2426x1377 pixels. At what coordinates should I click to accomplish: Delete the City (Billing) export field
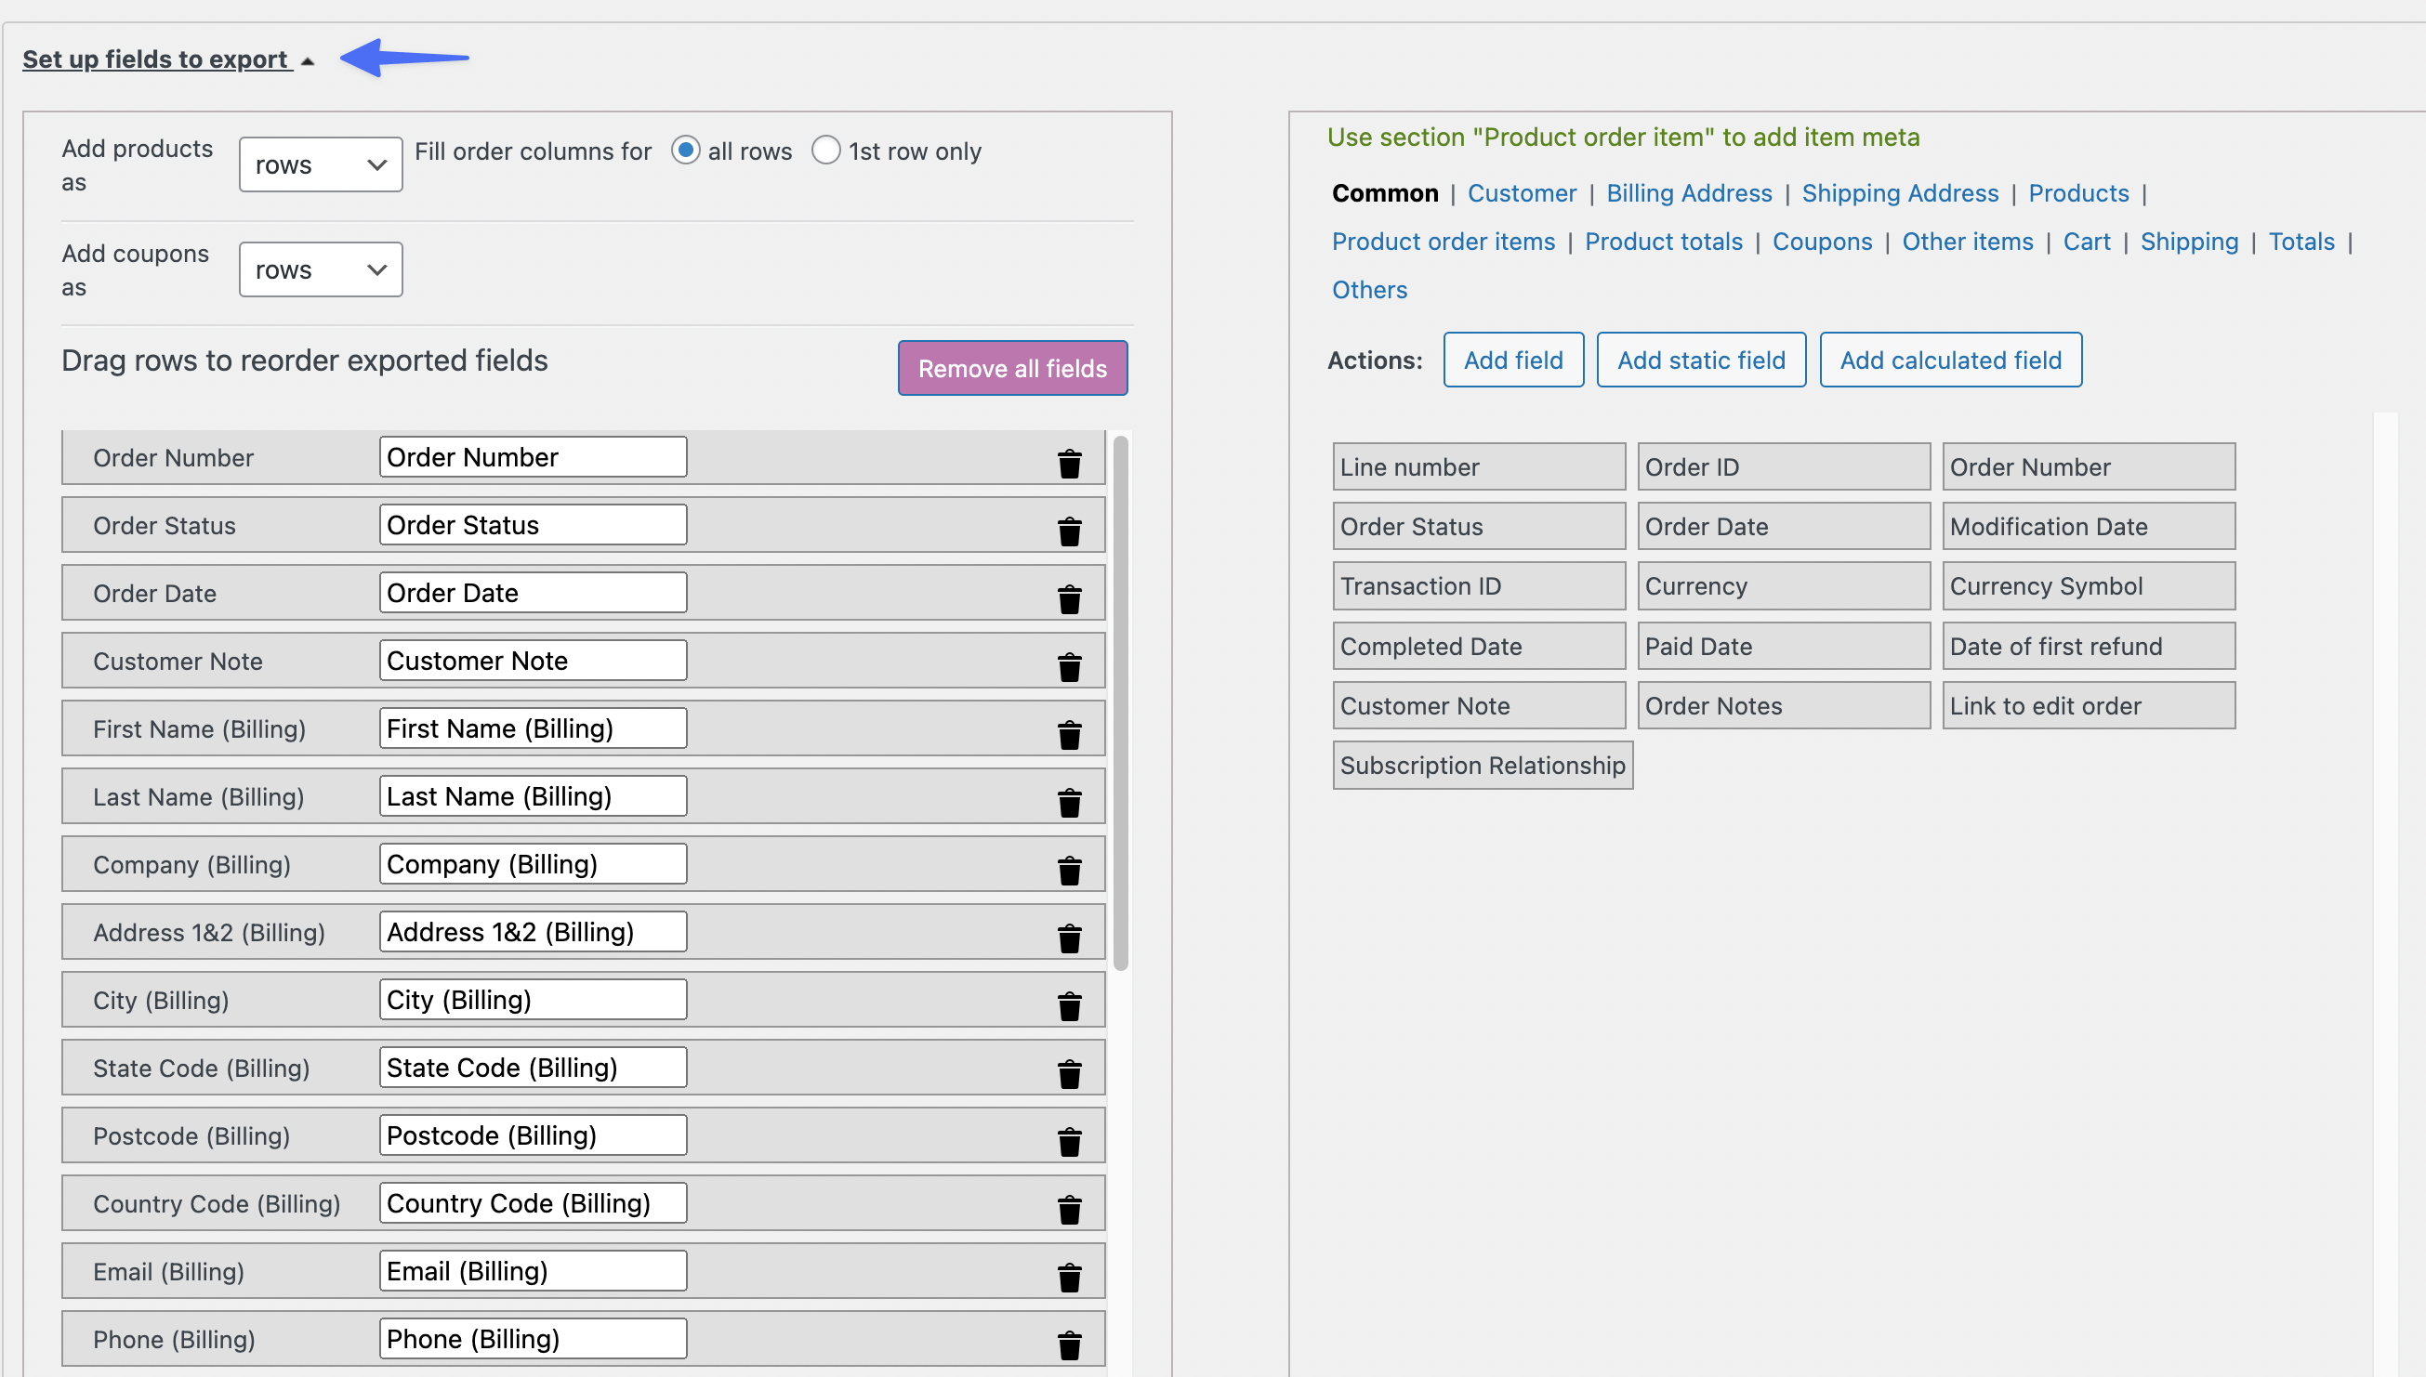1070,1005
